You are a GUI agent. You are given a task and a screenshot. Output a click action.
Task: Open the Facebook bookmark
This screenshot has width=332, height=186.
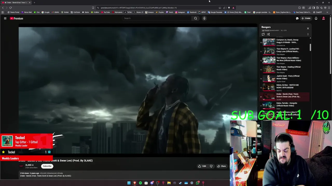tap(192, 12)
